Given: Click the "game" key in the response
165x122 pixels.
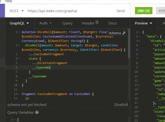Looking at the screenshot, I should pyautogui.click(x=158, y=81).
